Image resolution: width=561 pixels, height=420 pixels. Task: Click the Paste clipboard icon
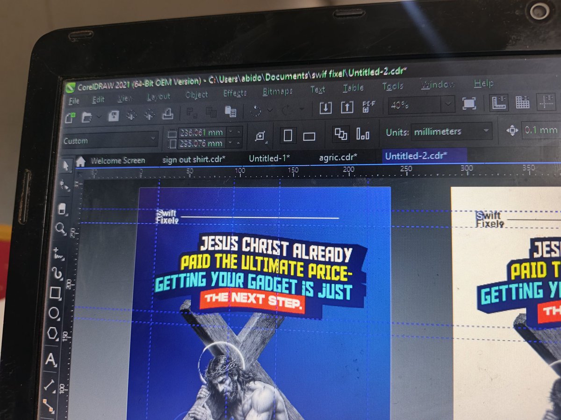point(230,112)
